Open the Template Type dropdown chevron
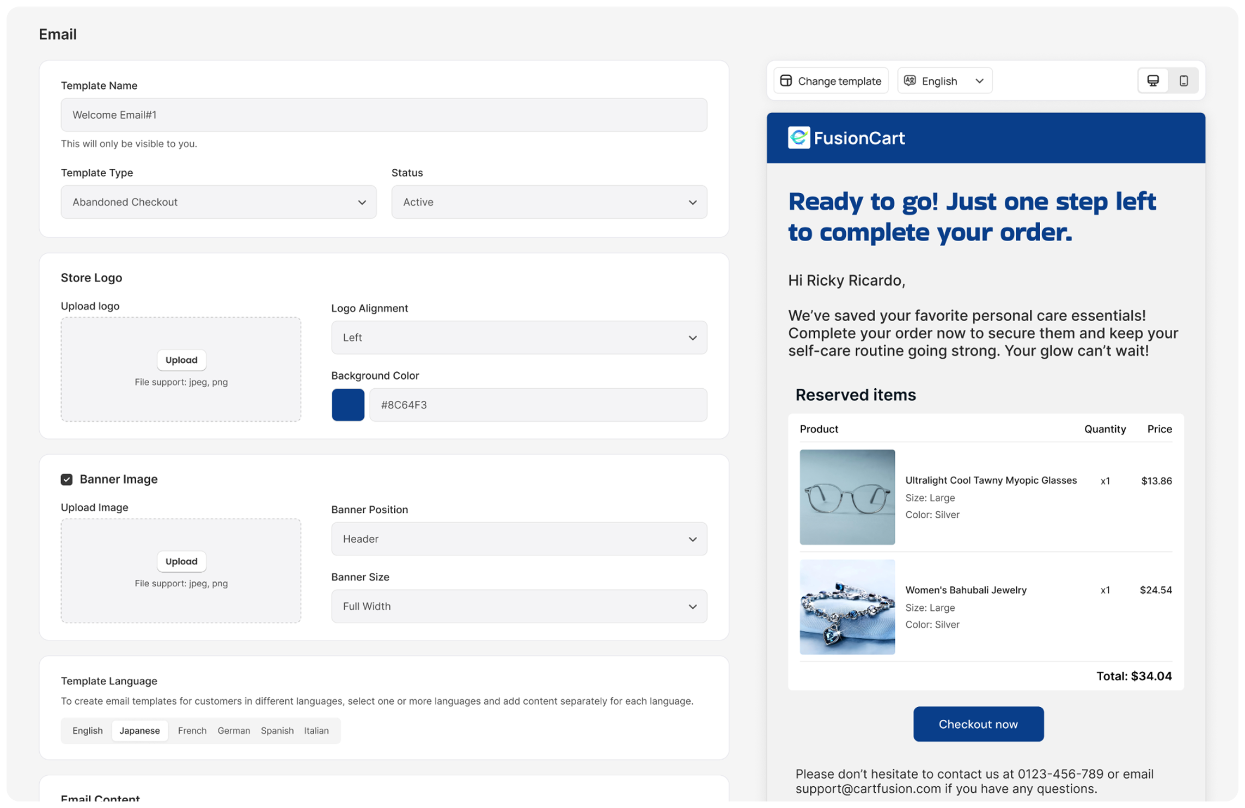Image resolution: width=1245 pixels, height=808 pixels. point(363,202)
